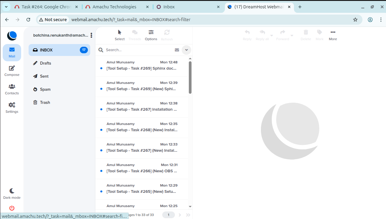Bookmark this page with star icon
The width and height of the screenshot is (386, 219).
coord(355,20)
